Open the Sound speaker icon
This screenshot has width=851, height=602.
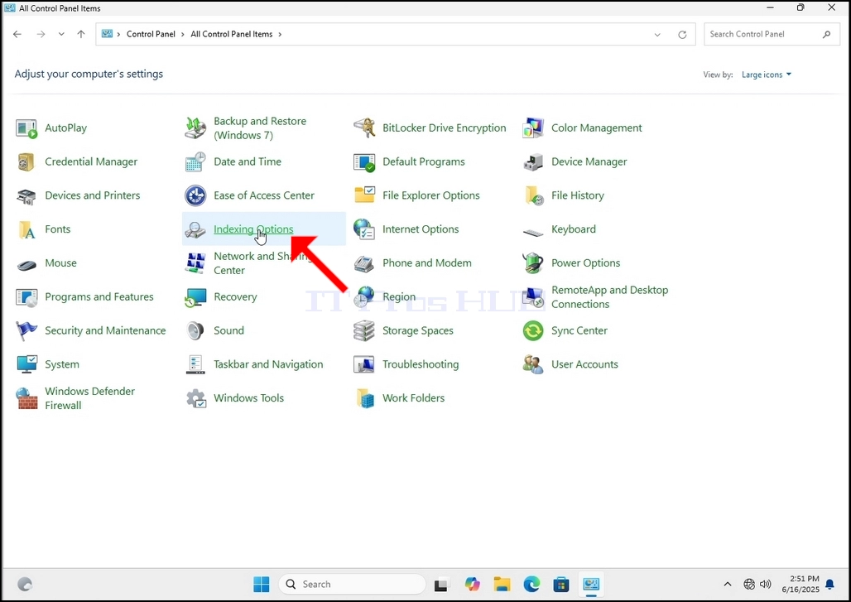pos(195,330)
